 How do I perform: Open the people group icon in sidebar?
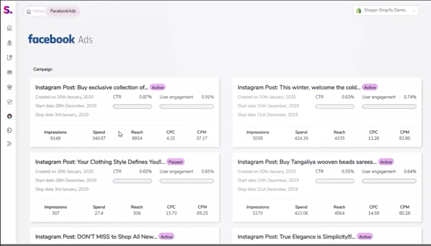9,72
